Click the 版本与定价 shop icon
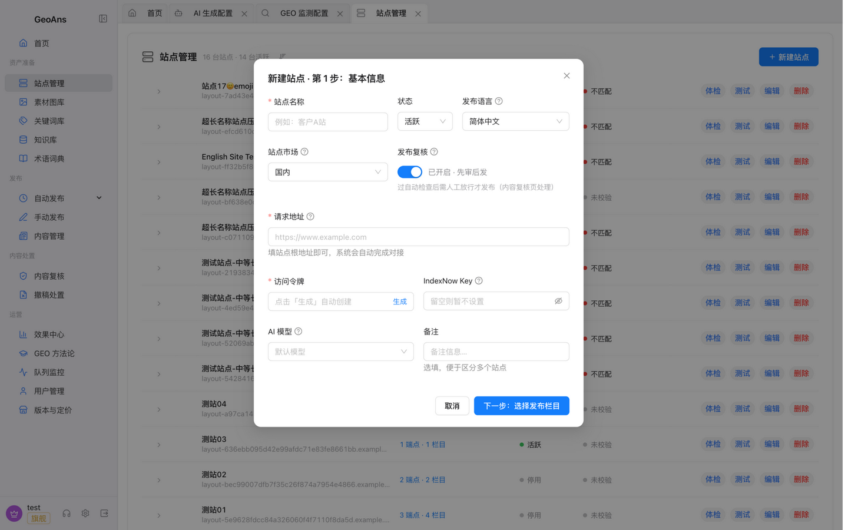The width and height of the screenshot is (848, 530). 23,410
